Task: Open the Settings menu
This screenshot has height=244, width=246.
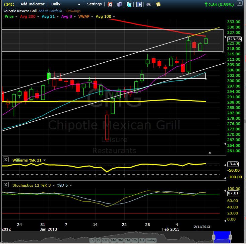Action: pos(94,4)
